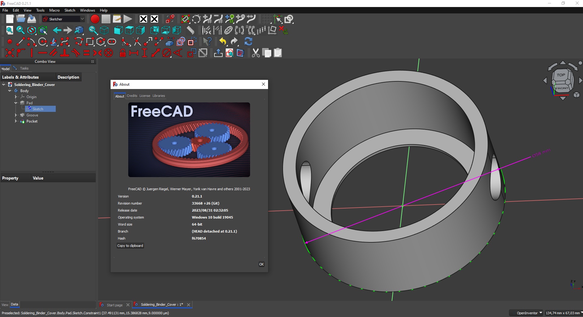Toggle activate/deactivate constraint

coord(203,53)
